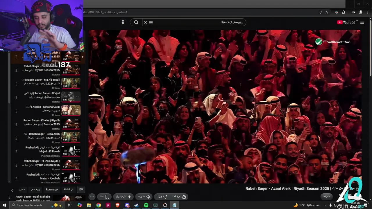Screen dimensions: 372x209
Task: Open options for Ma A'd Tesa'l playlist item
Action: click(16, 84)
